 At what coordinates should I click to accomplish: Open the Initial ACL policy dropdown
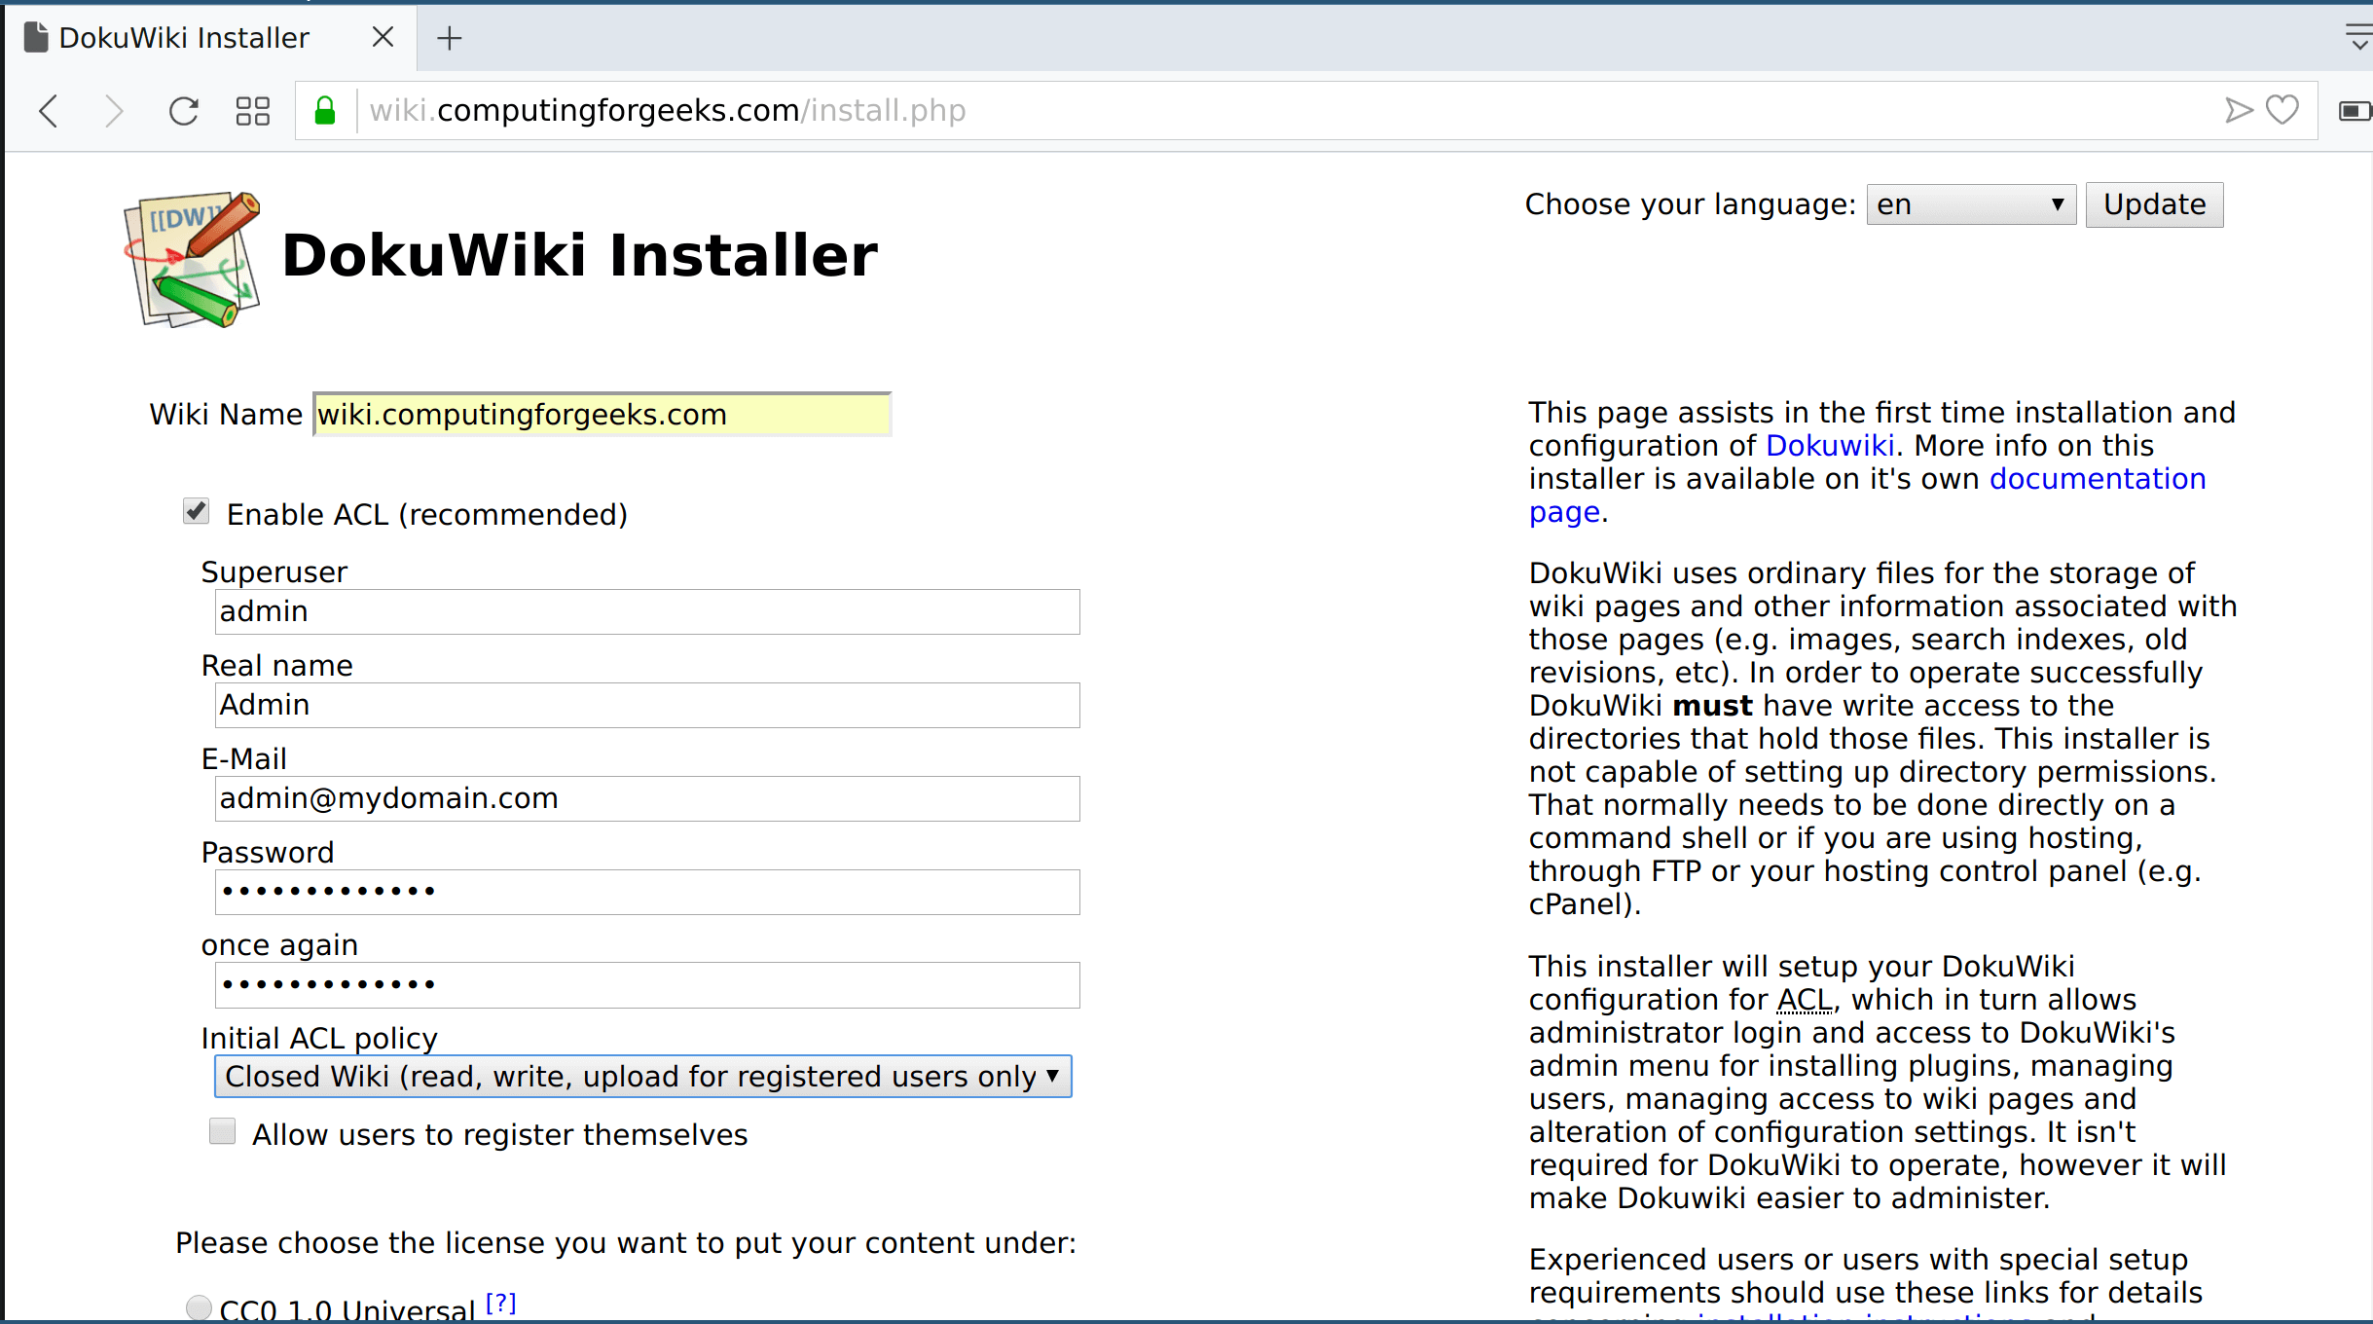(x=642, y=1077)
